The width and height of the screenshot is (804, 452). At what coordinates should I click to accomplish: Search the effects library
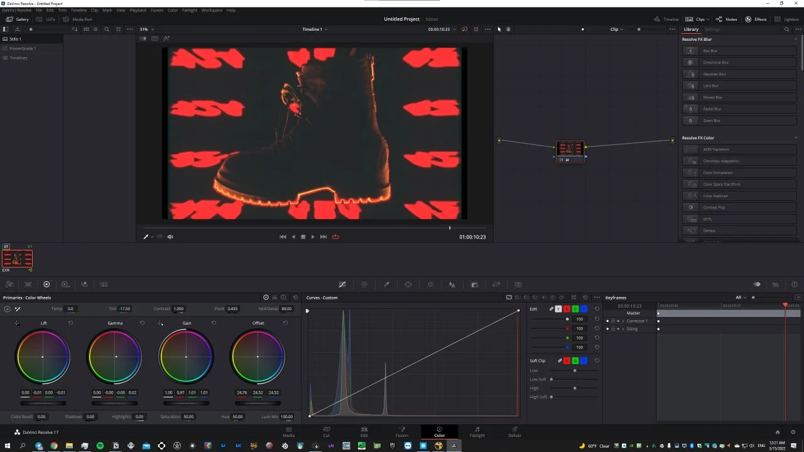point(786,30)
